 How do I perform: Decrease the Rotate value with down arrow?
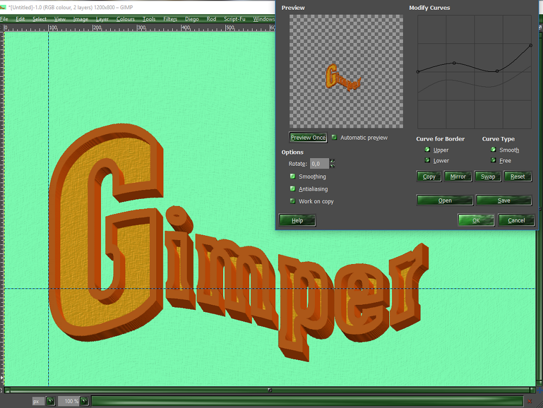click(x=332, y=166)
